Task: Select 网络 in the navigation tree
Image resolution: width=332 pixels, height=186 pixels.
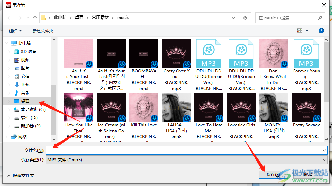Action: [19, 137]
